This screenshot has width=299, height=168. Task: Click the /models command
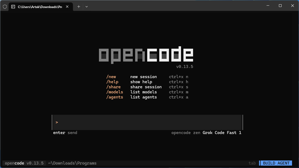click(x=115, y=92)
